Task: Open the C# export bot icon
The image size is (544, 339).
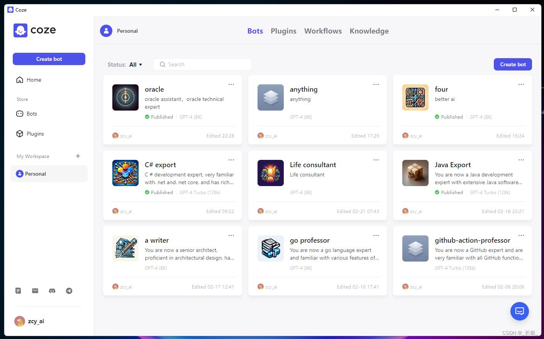Action: 125,173
